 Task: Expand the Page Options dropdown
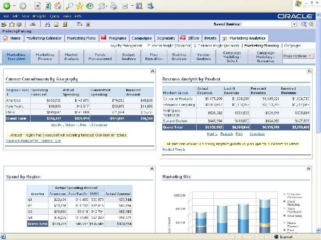pos(298,56)
